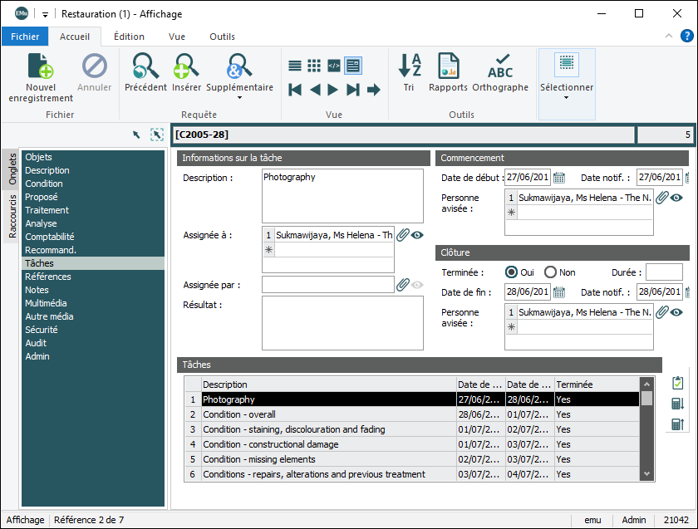The width and height of the screenshot is (698, 529).
Task: Click the Nouvel enregistrement icon
Action: [x=41, y=66]
